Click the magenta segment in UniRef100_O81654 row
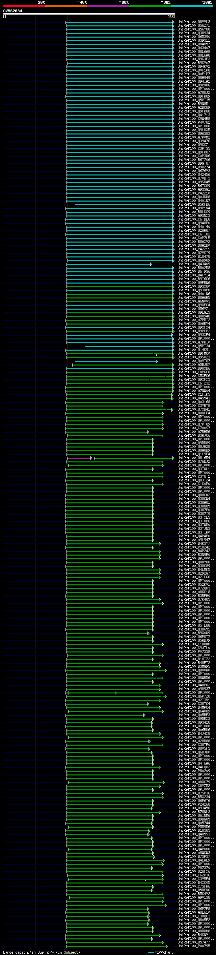 point(80,458)
